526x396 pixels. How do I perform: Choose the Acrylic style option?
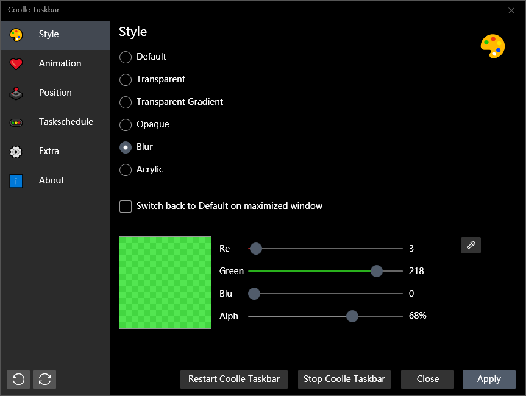[126, 170]
